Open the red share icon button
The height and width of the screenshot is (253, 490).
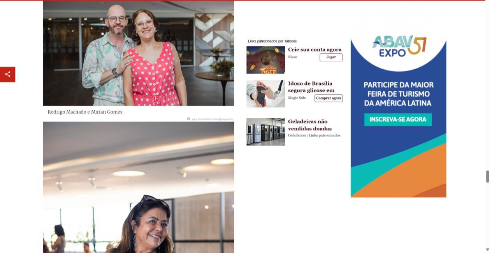click(x=7, y=74)
